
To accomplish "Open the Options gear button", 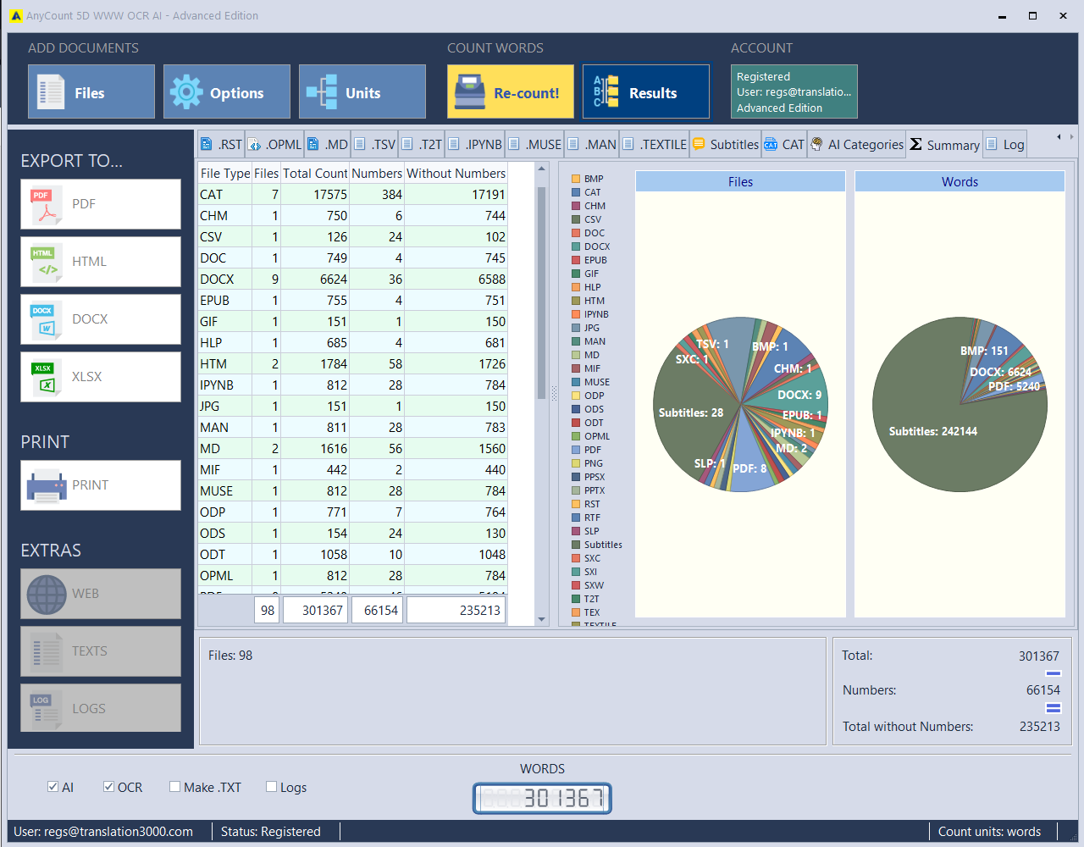I will (227, 91).
